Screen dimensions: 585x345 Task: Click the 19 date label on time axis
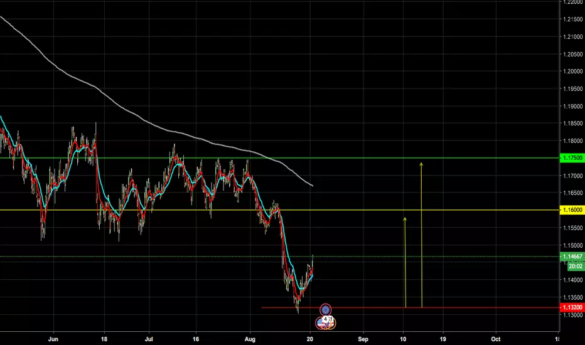coord(443,339)
